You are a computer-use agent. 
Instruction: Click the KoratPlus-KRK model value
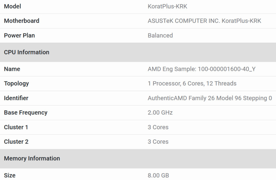167,6
